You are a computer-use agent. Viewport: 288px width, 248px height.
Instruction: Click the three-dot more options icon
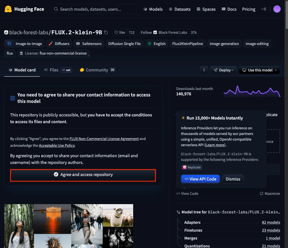(204, 70)
